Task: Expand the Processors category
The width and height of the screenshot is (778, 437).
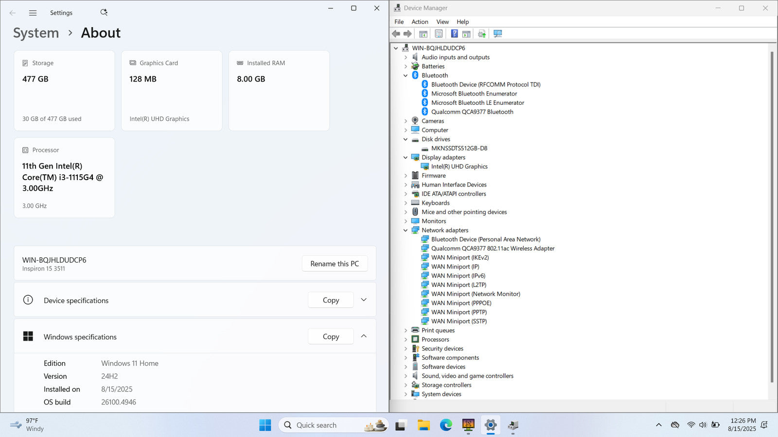Action: [406, 339]
